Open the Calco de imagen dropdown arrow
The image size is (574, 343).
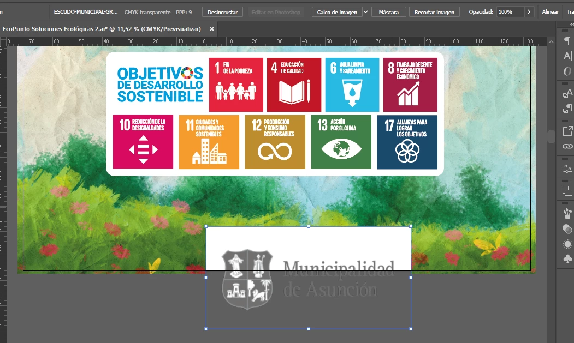pos(365,12)
